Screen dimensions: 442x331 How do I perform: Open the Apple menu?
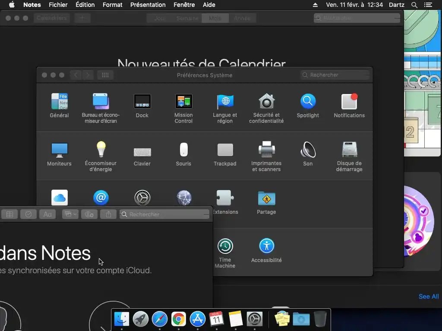12,5
